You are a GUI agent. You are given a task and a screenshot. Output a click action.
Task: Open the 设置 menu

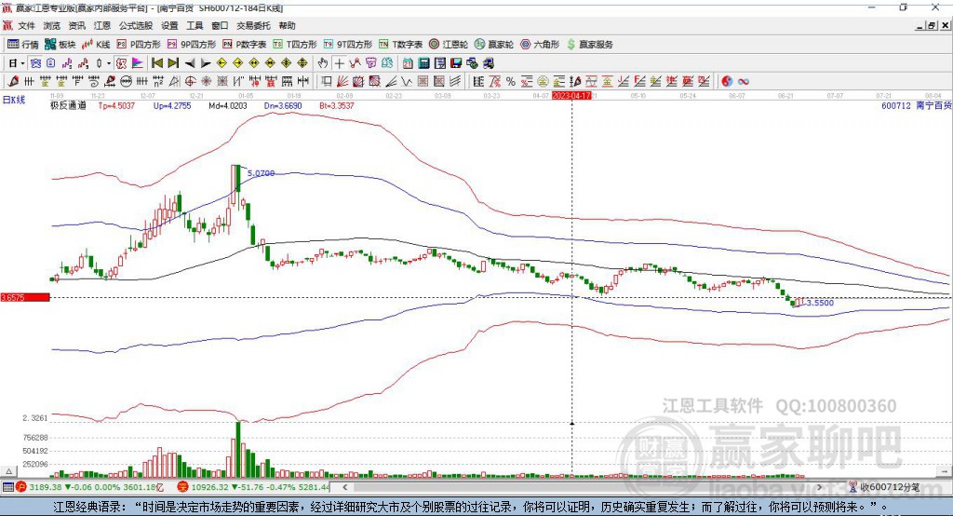click(x=169, y=25)
